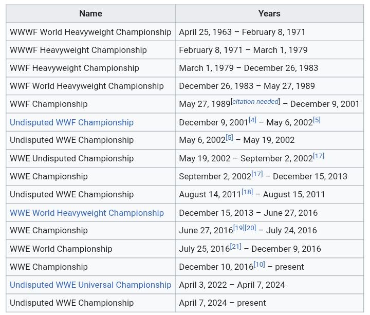Select the April 7, 2024 – present cell
Screen dimensions: 370x315
point(269,303)
